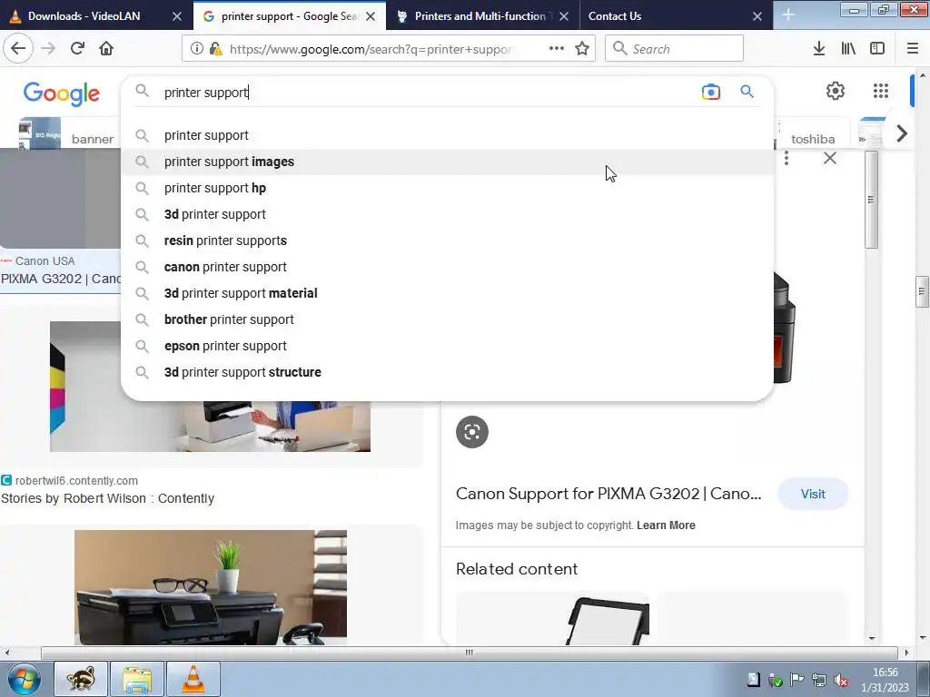Click the related content printer thumbnail

point(552,618)
